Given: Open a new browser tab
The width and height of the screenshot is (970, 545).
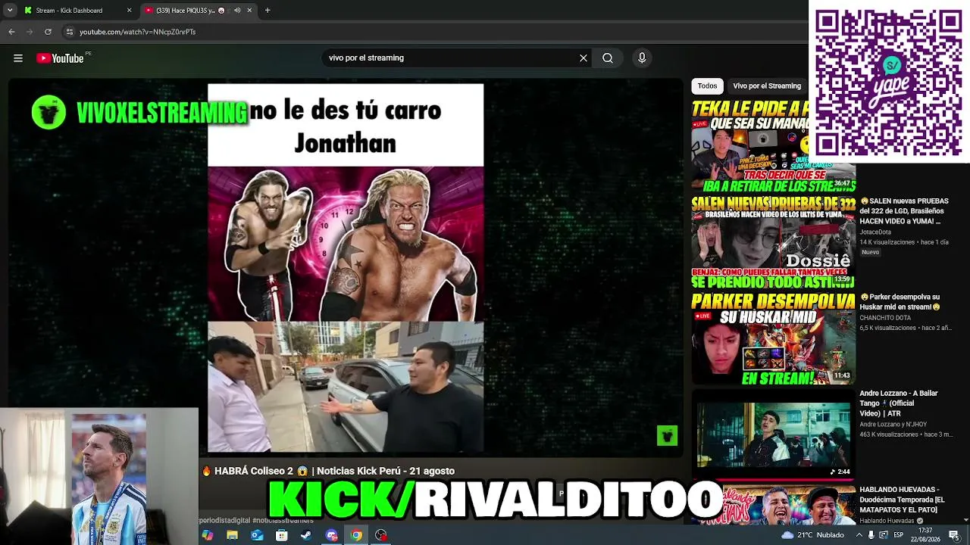Looking at the screenshot, I should pos(268,11).
